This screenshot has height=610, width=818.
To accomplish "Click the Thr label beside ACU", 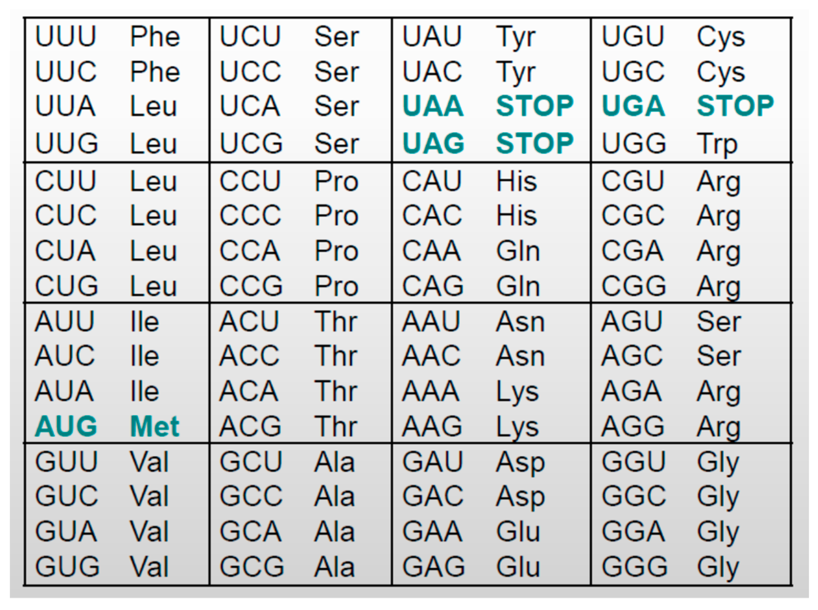I will tap(336, 321).
